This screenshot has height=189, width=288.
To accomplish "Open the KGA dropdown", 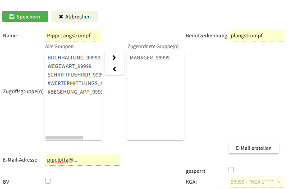I will pyautogui.click(x=256, y=181).
